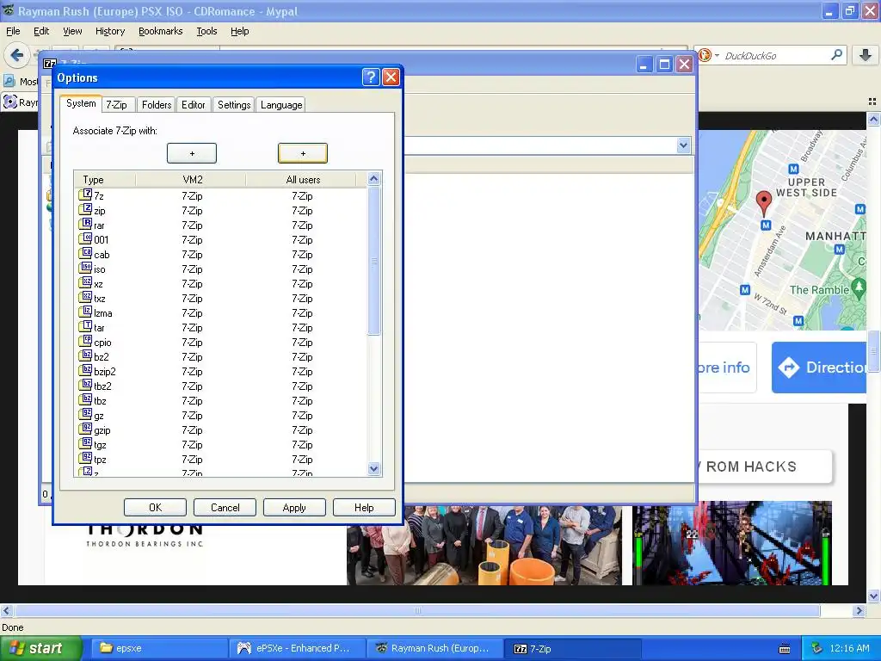This screenshot has height=661, width=881.
Task: Cancel the Options dialog
Action: (225, 508)
